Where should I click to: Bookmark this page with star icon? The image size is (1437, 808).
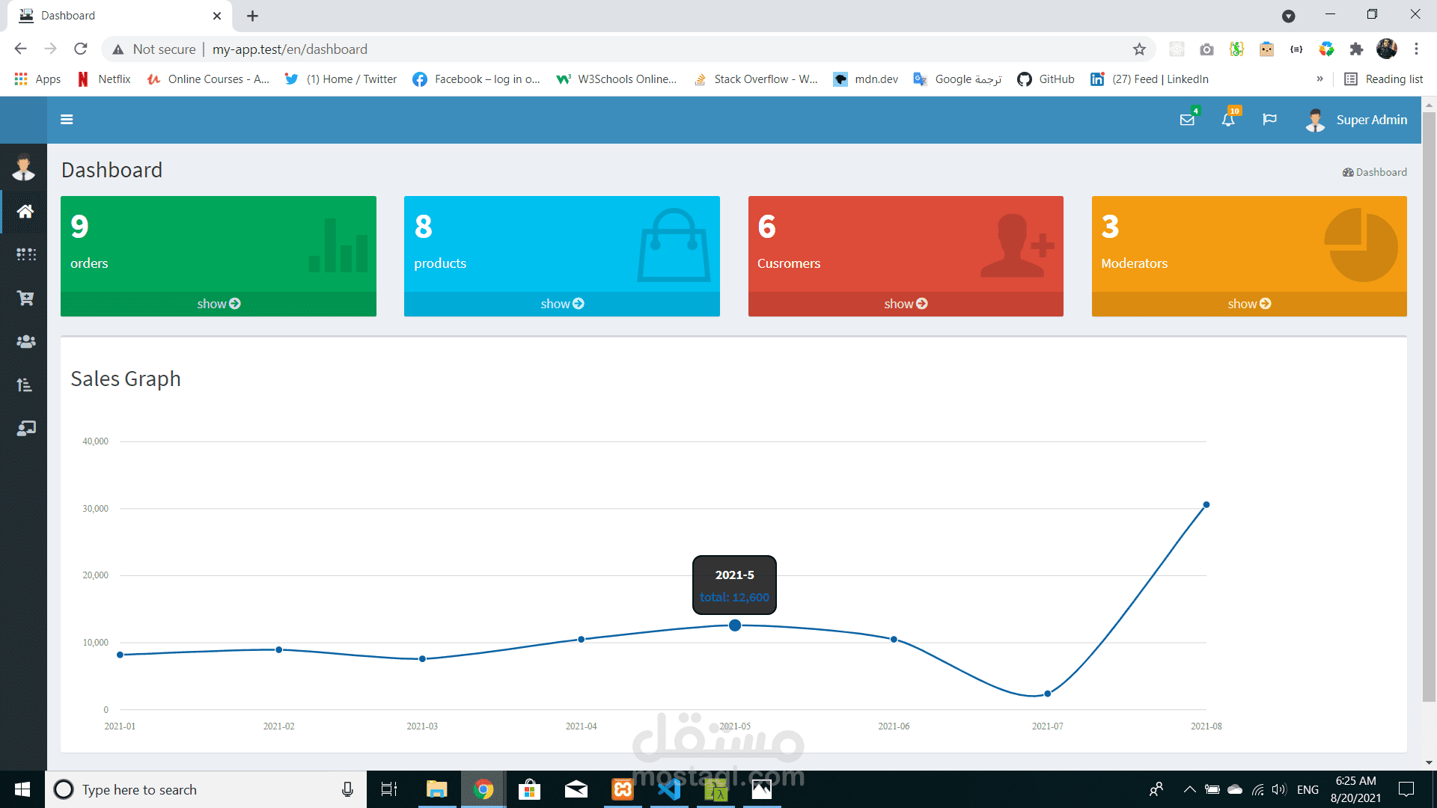[x=1139, y=49]
